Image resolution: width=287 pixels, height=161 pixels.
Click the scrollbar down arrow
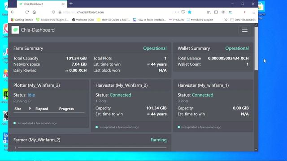[256, 149]
